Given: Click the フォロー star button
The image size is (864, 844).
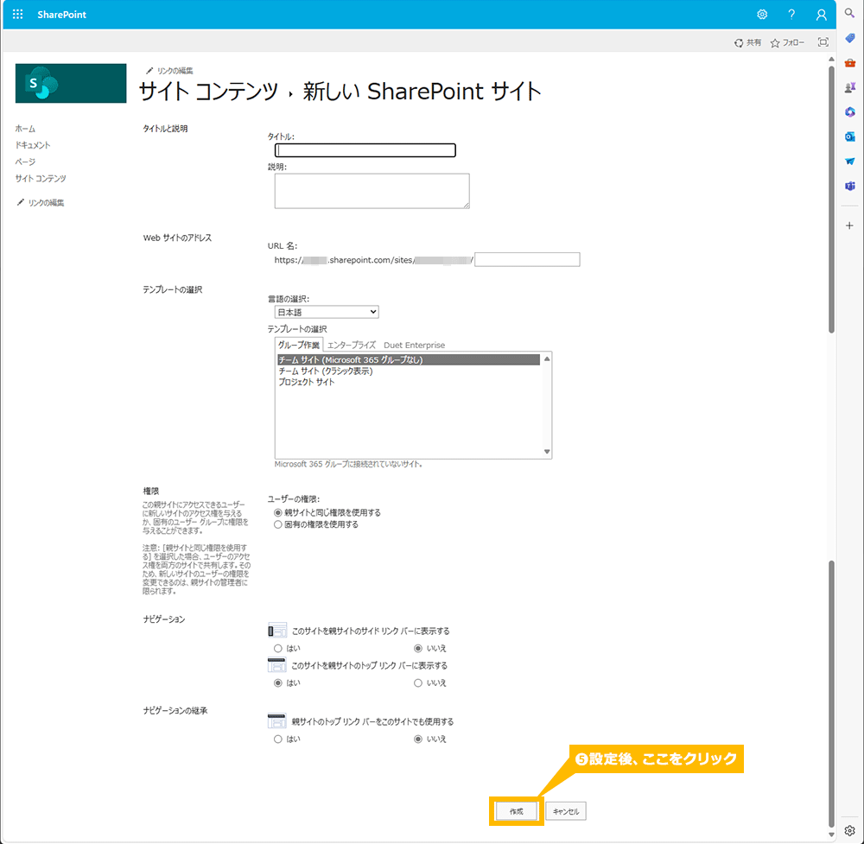Looking at the screenshot, I should [787, 42].
